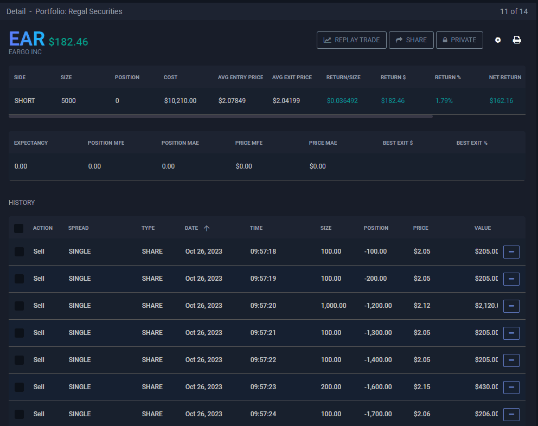Image resolution: width=538 pixels, height=426 pixels.
Task: Click minus button on the 09:57:21 row
Action: coord(511,333)
